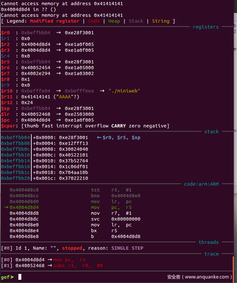This screenshot has height=283, width=237.
Task: Select the 'Code' legend label
Action: point(94,21)
